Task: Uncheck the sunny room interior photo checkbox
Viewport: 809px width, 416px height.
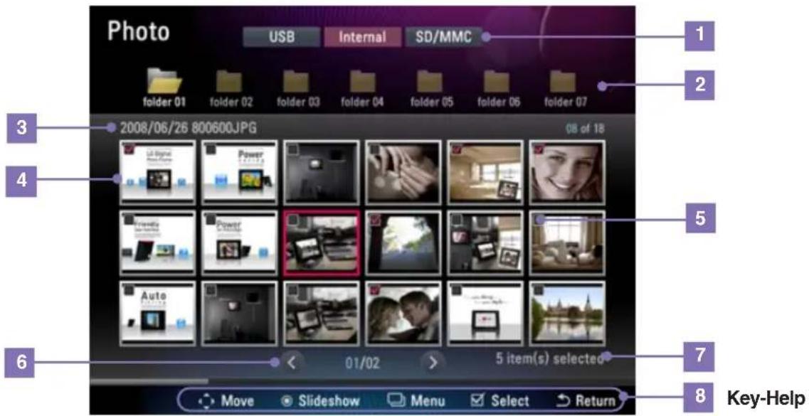Action: pyautogui.click(x=457, y=149)
